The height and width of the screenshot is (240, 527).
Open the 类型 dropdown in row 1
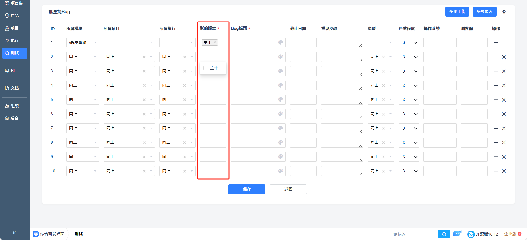[x=381, y=42]
